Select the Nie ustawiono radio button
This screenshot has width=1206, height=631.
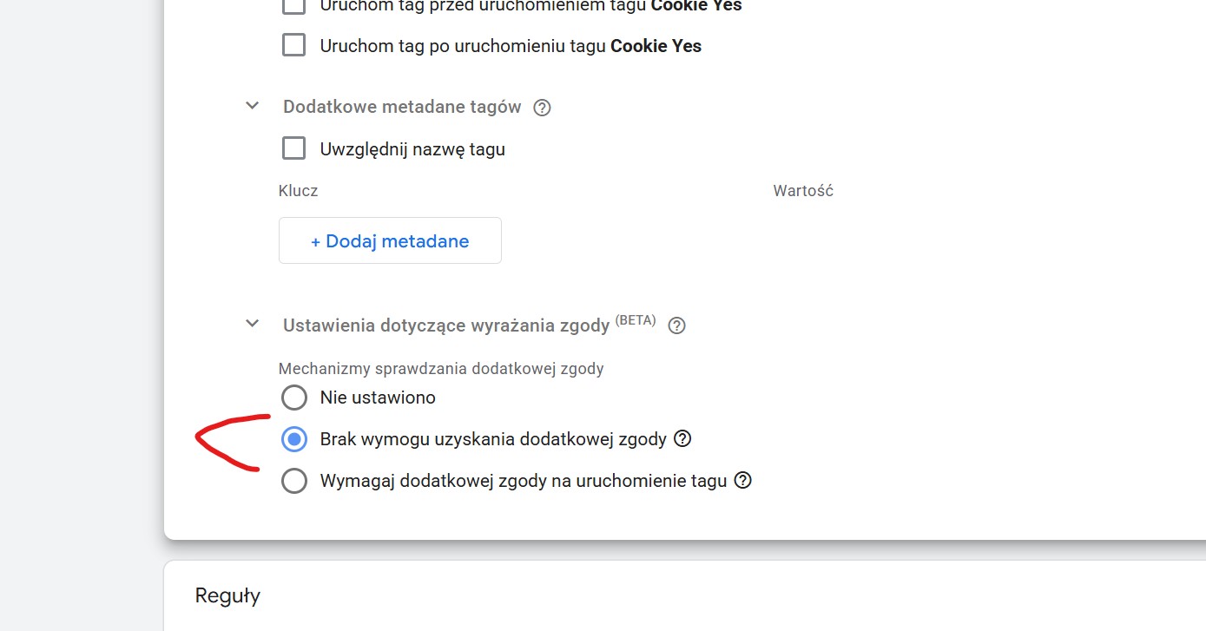294,398
